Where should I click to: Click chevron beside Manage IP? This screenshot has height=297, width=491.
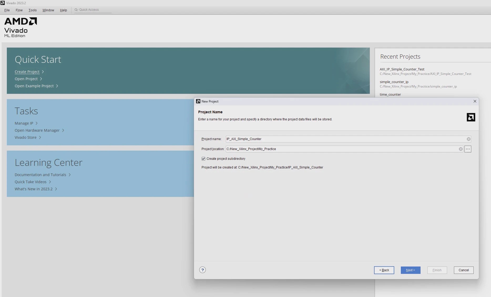37,123
